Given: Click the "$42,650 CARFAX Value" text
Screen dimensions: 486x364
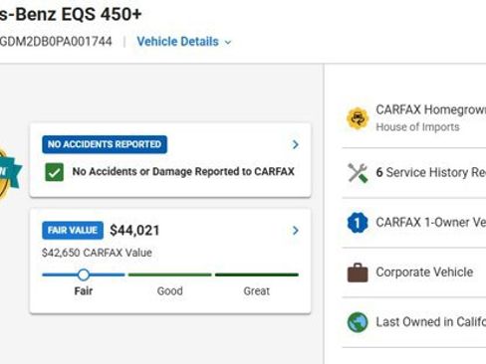Looking at the screenshot, I should tap(97, 253).
